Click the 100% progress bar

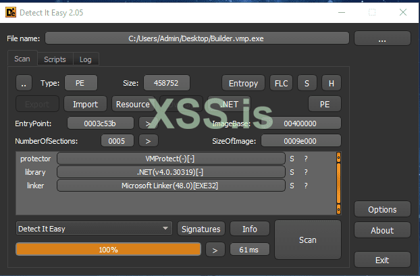tap(108, 250)
